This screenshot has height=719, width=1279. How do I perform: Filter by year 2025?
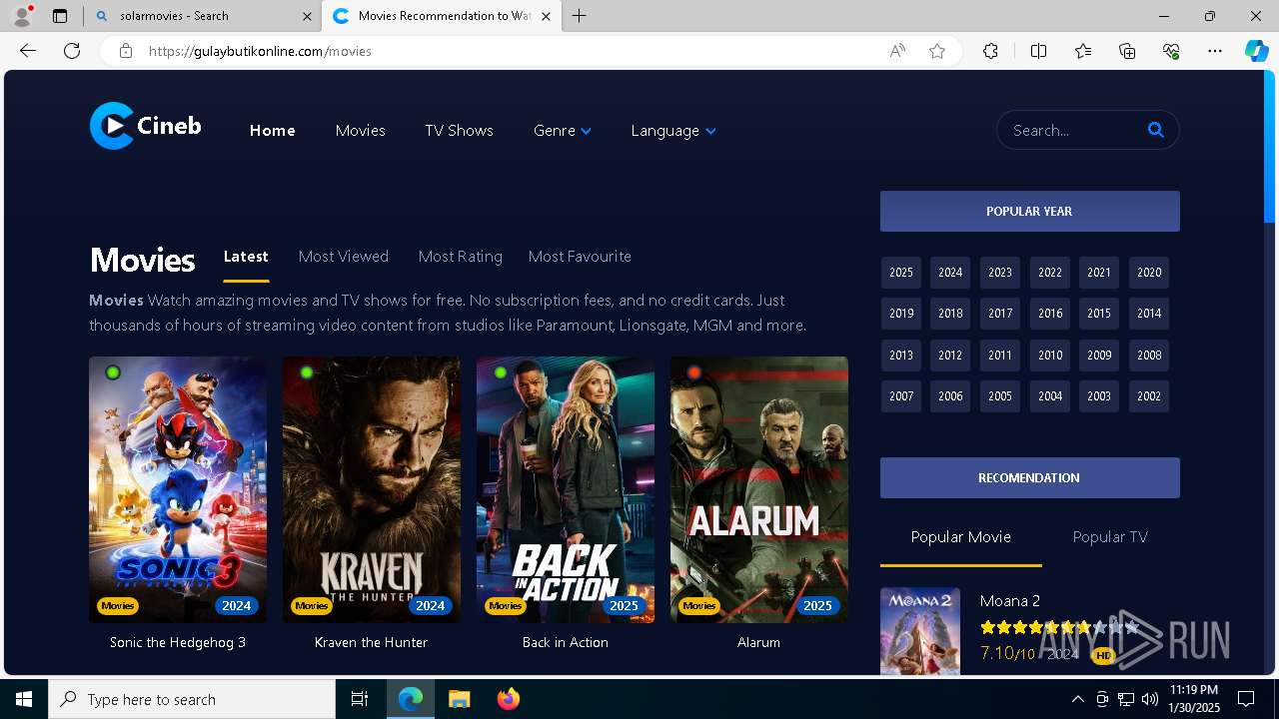tap(901, 273)
